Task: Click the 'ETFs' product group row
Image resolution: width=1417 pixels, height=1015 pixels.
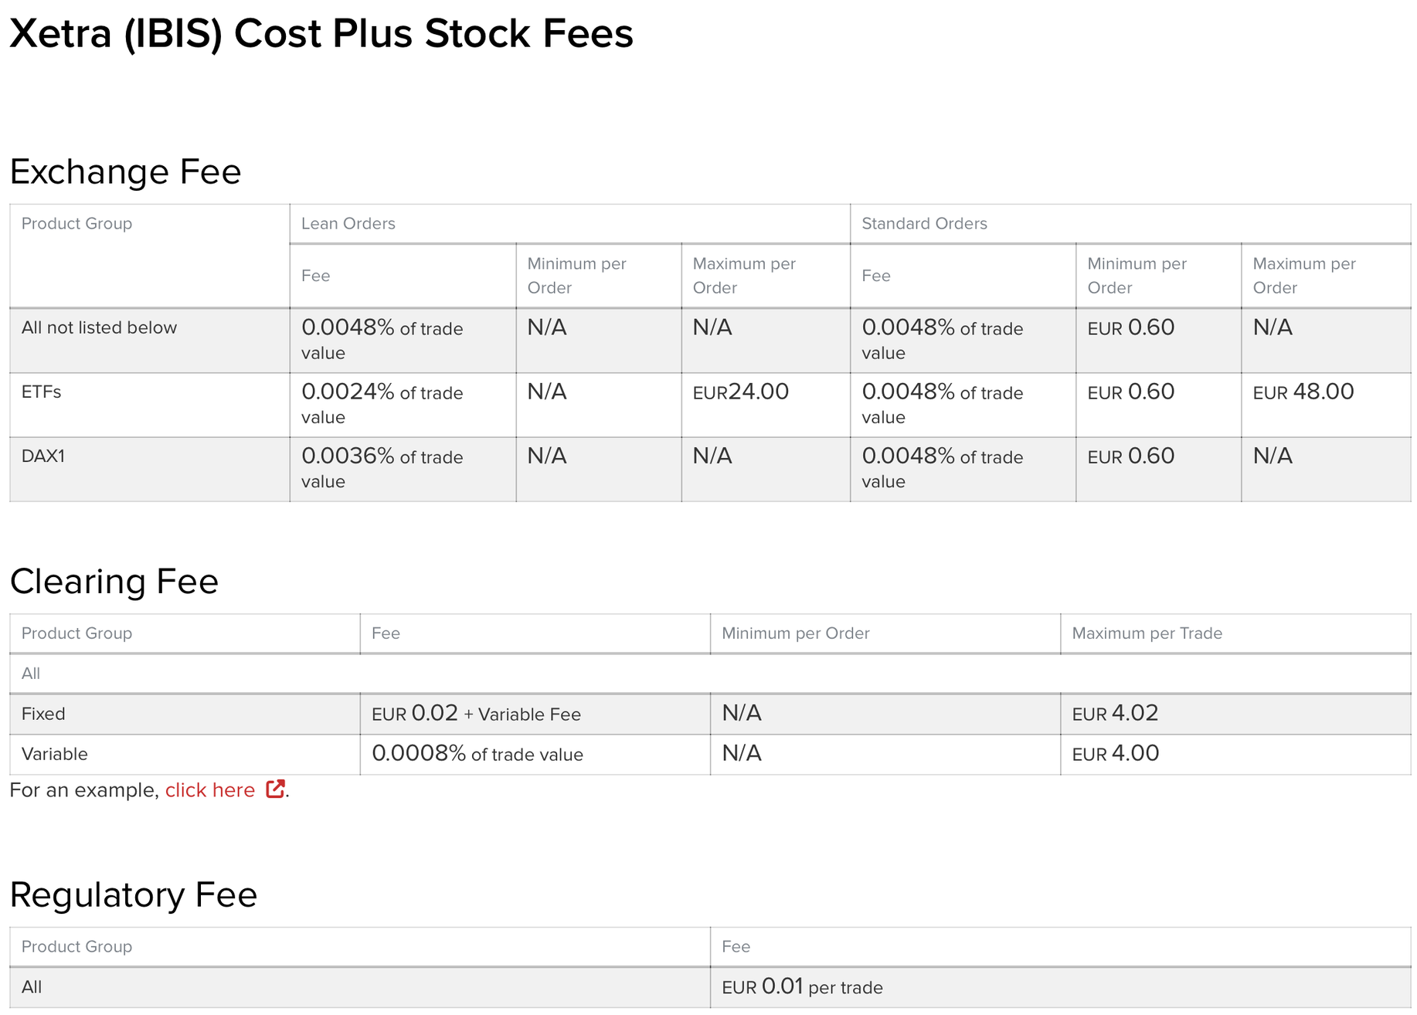Action: click(42, 392)
